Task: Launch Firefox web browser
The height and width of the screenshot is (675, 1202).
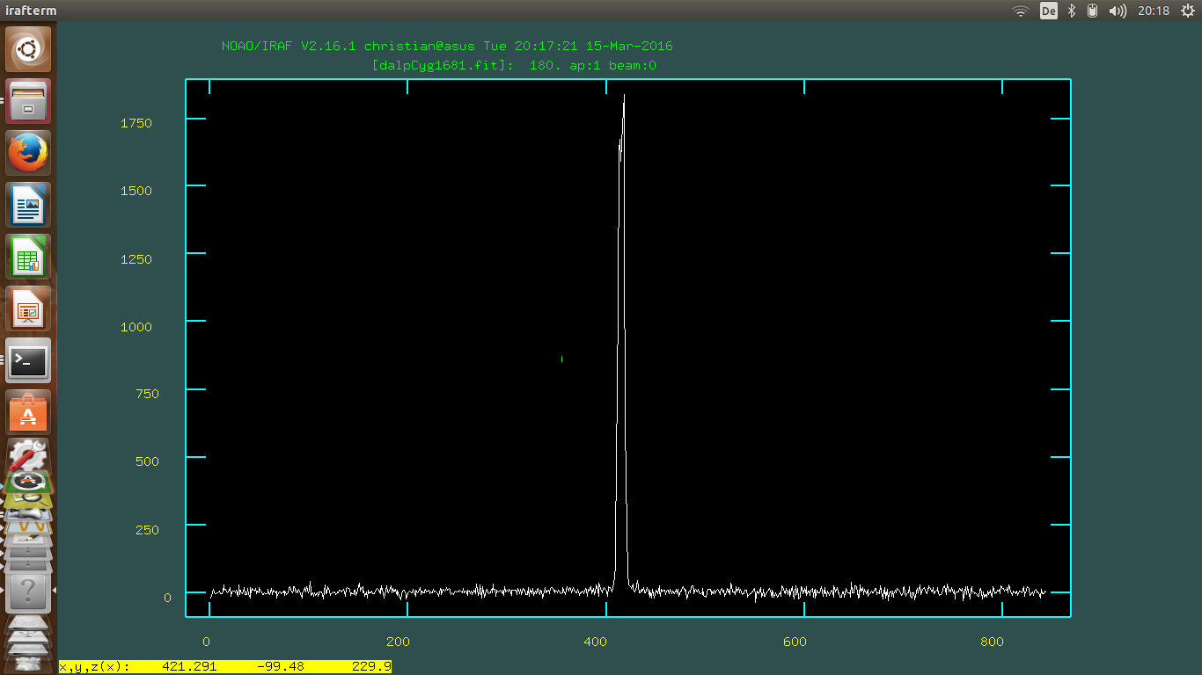Action: pyautogui.click(x=29, y=153)
